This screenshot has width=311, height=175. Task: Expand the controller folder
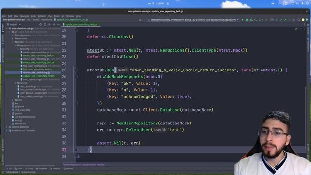pyautogui.click(x=13, y=38)
